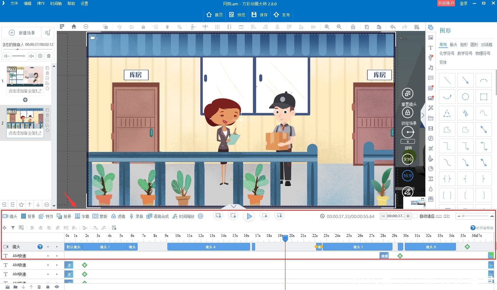Click the 预览 preview button
Image resolution: width=497 pixels, height=290 pixels.
click(237, 15)
